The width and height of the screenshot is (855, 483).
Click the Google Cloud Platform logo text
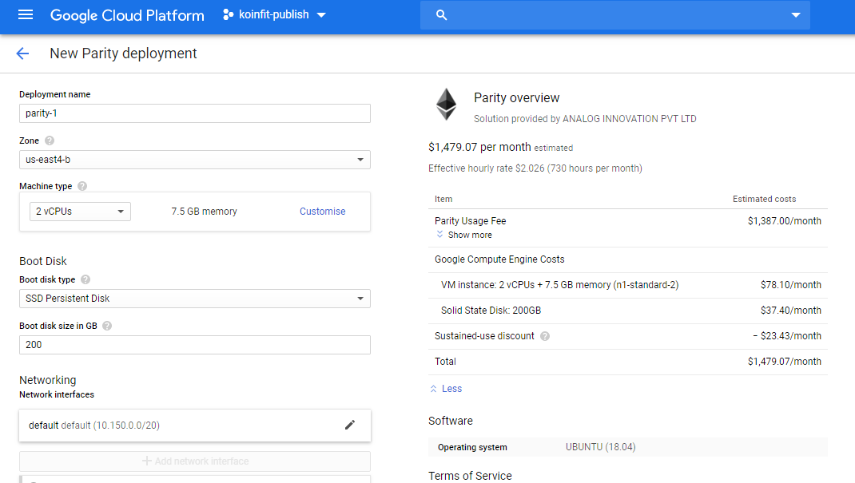(x=127, y=15)
